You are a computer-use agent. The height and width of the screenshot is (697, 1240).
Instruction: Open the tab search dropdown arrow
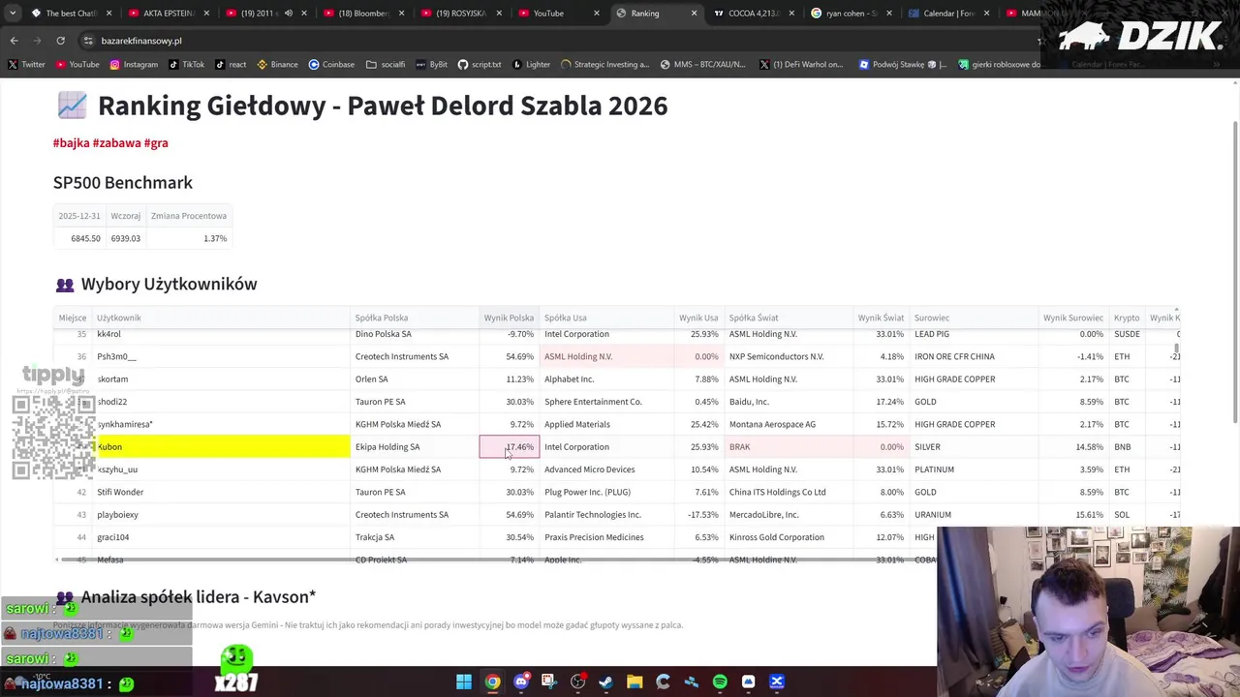14,14
